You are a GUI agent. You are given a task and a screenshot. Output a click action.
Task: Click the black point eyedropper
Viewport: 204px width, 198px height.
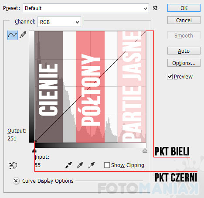[68, 165]
